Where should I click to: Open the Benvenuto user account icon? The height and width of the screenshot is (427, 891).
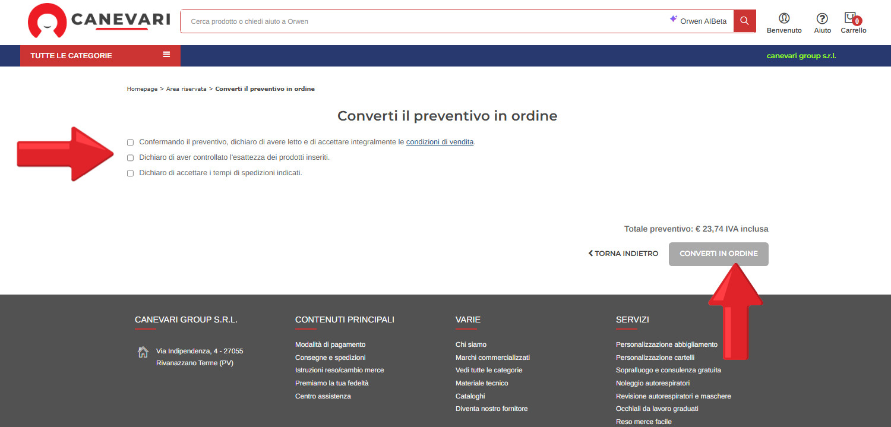point(784,18)
